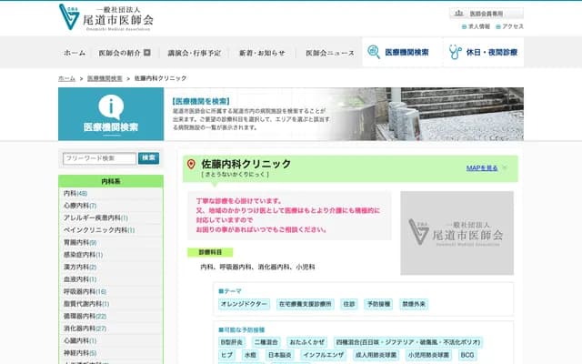Click the arrow next to MAPを見る
The image size is (582, 364).
click(x=505, y=167)
